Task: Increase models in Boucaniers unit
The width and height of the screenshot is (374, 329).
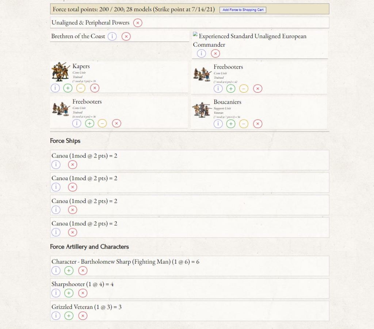Action: (231, 124)
